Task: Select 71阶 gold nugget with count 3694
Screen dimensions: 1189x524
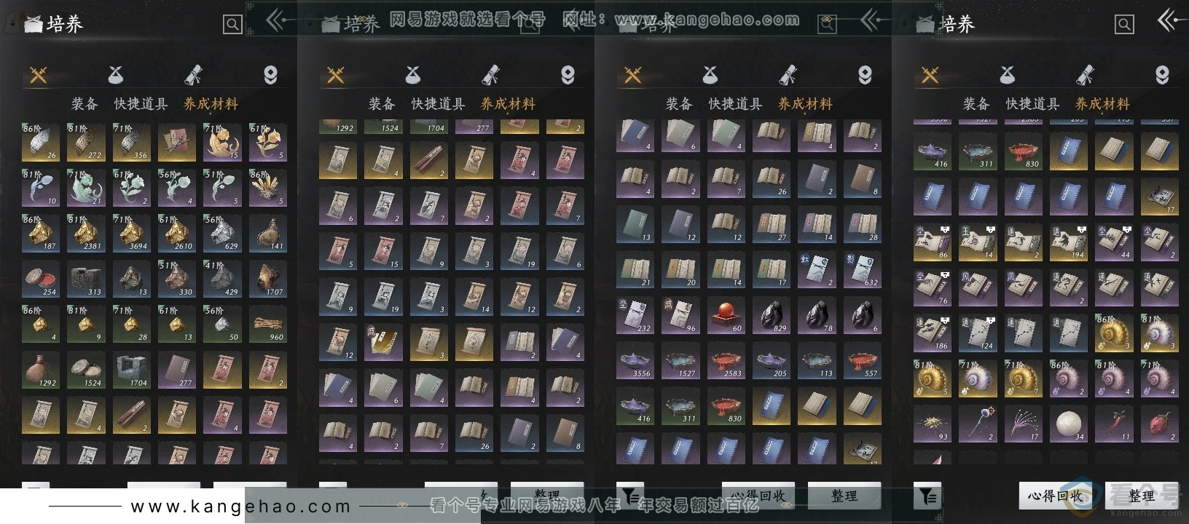Action: click(x=131, y=233)
